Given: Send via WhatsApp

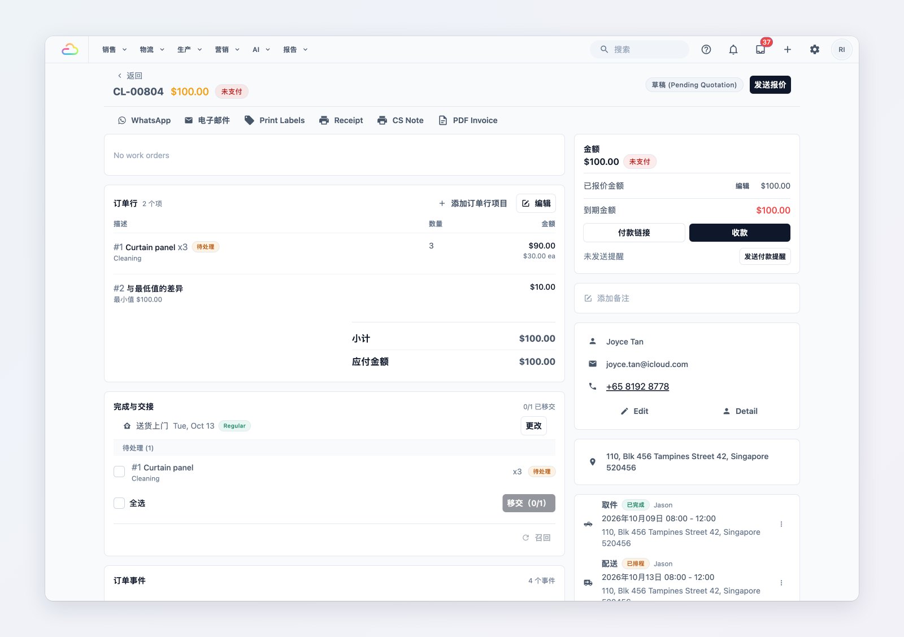Looking at the screenshot, I should pyautogui.click(x=144, y=120).
